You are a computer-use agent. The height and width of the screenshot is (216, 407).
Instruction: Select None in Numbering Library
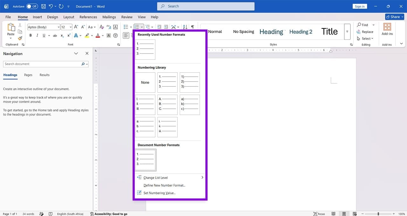coord(145,82)
